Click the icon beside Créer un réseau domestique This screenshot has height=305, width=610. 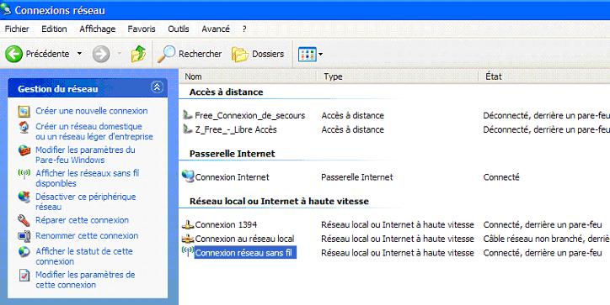24,127
